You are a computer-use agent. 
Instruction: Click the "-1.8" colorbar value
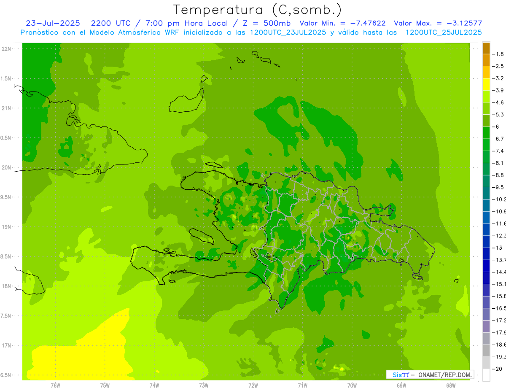[498, 54]
